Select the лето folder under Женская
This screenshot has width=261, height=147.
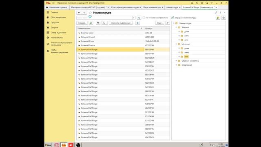click(x=186, y=40)
